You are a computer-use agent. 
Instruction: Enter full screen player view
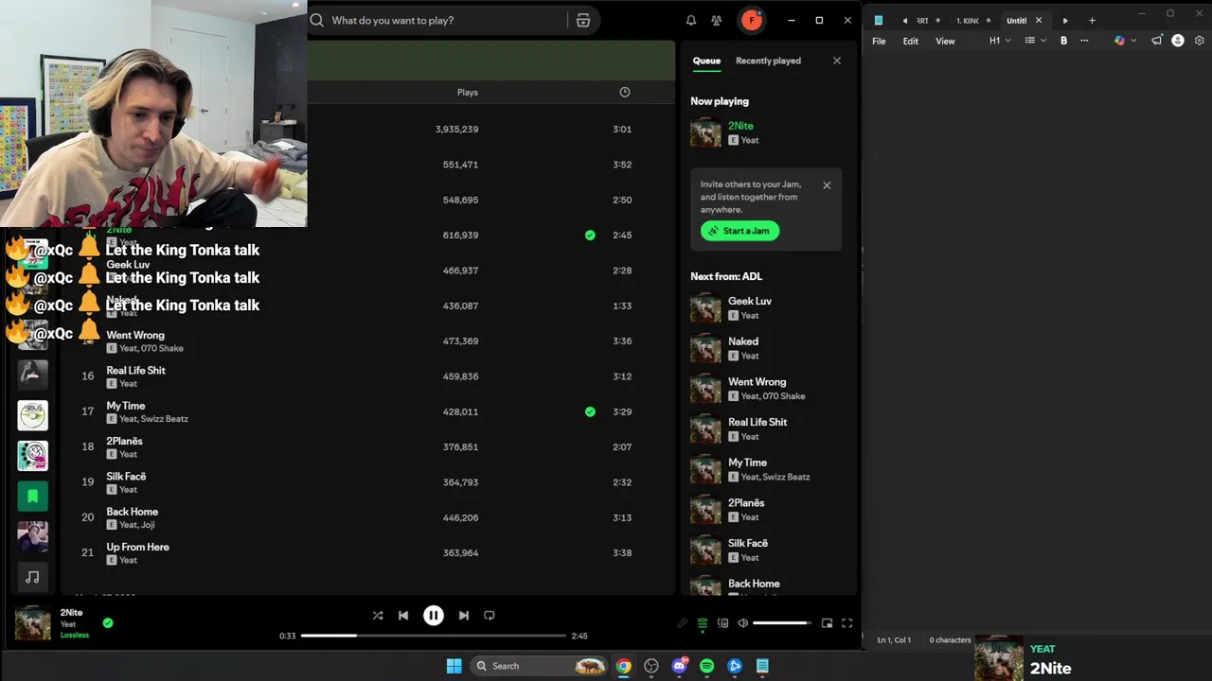[x=847, y=622]
